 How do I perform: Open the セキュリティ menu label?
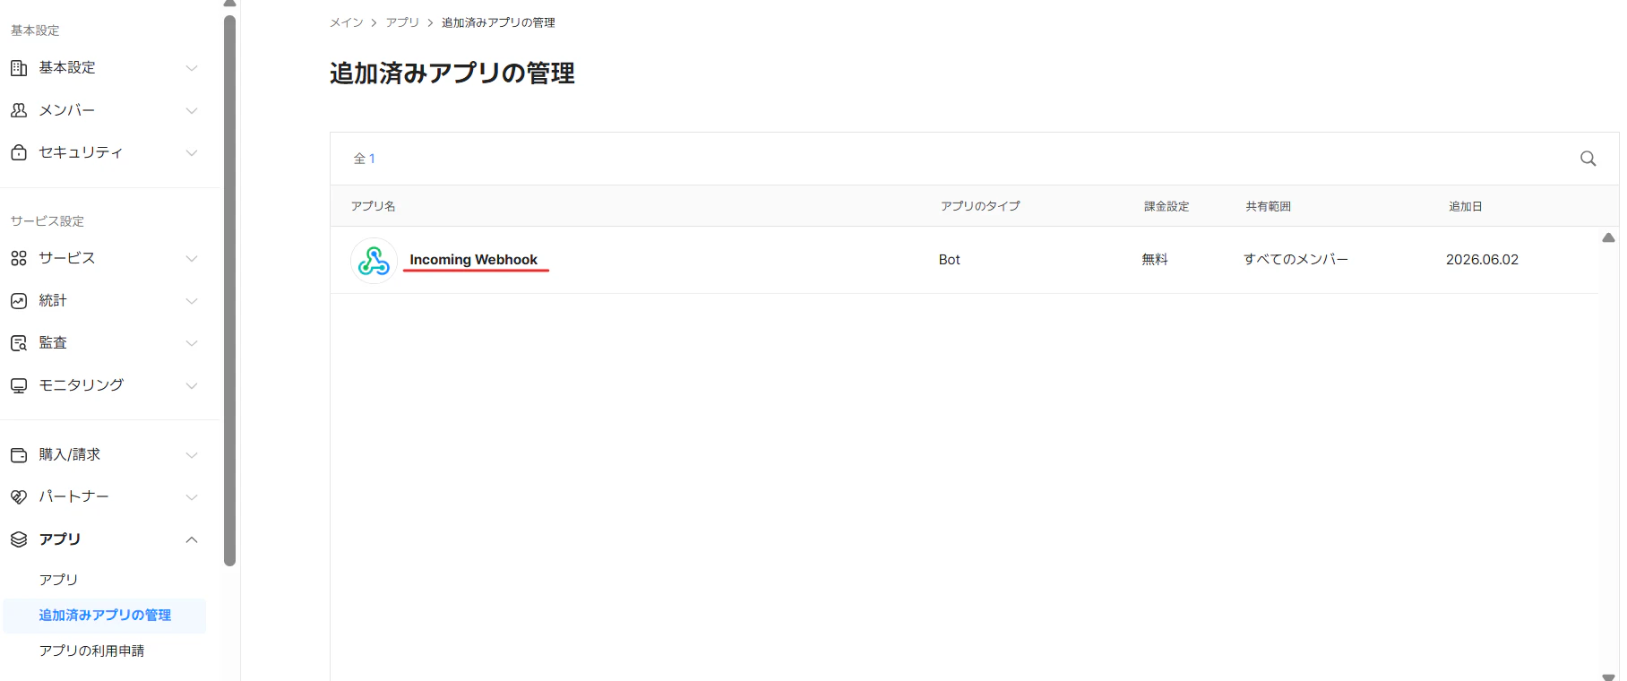coord(81,152)
